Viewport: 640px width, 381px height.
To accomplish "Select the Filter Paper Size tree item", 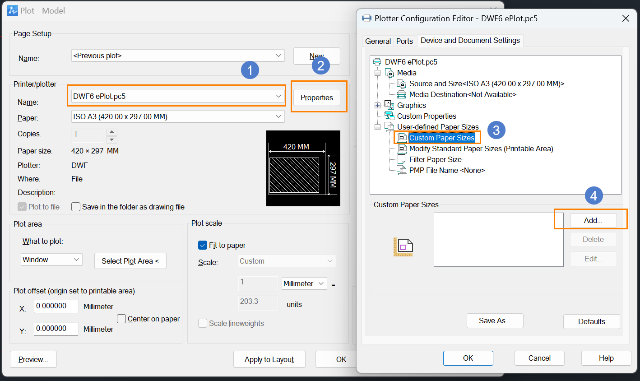I will point(436,159).
